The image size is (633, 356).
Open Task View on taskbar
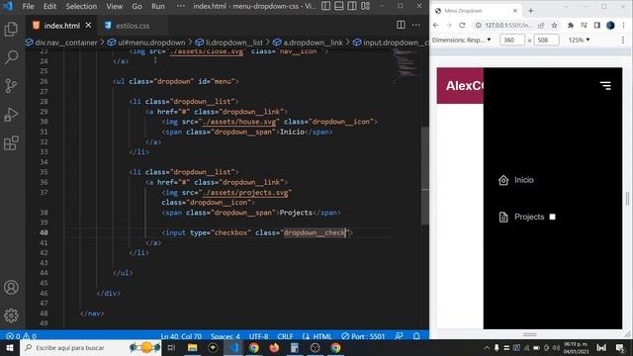tap(171, 347)
